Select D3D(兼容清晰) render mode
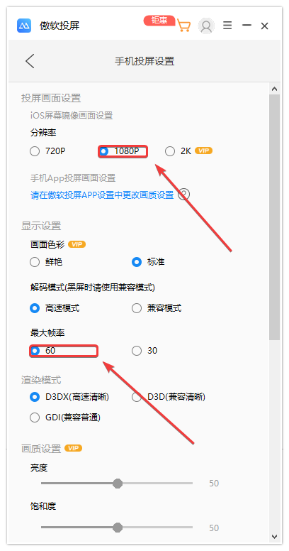The height and width of the screenshot is (551, 289). (169, 397)
